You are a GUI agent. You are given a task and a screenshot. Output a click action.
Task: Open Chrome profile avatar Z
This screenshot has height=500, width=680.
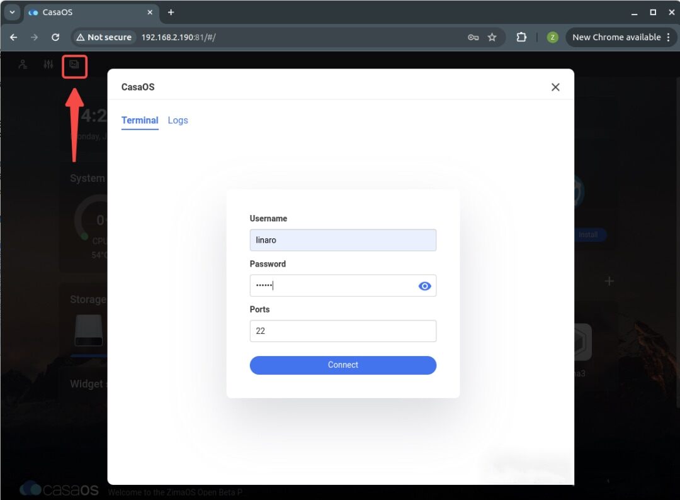552,37
